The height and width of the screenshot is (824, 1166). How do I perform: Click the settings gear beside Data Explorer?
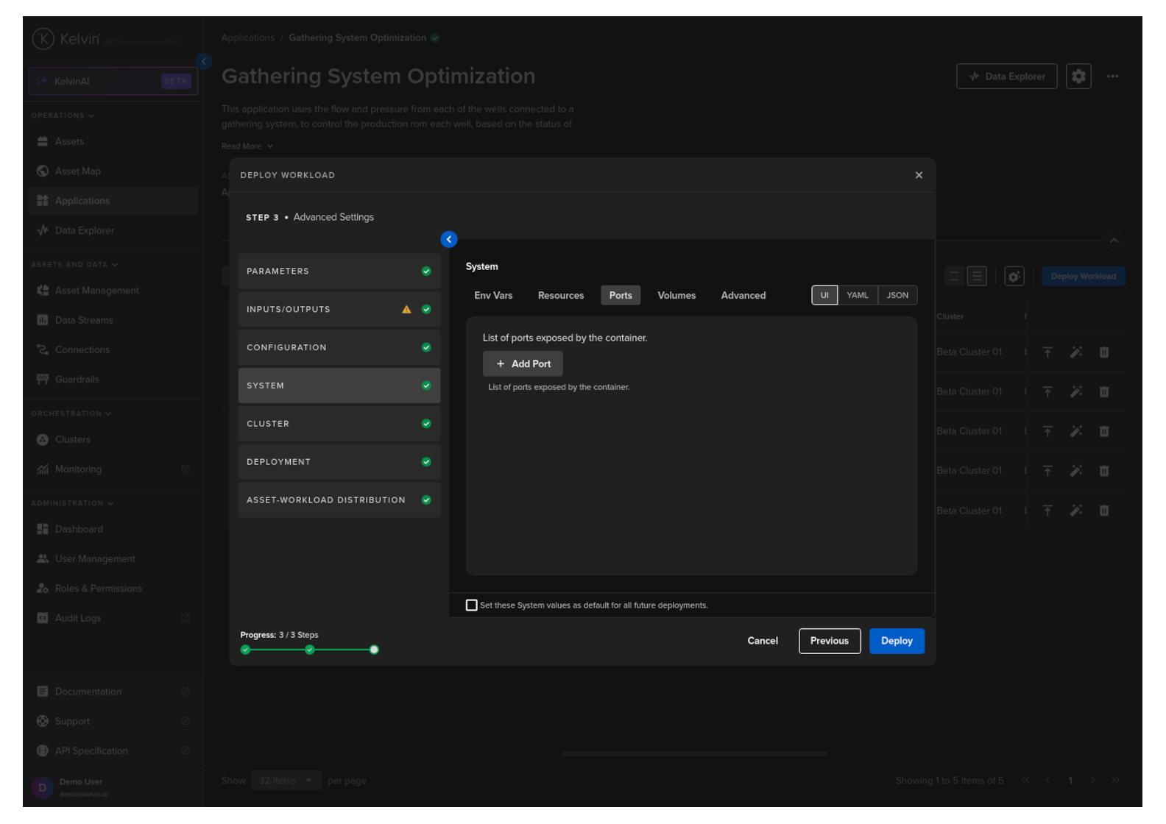click(x=1078, y=77)
